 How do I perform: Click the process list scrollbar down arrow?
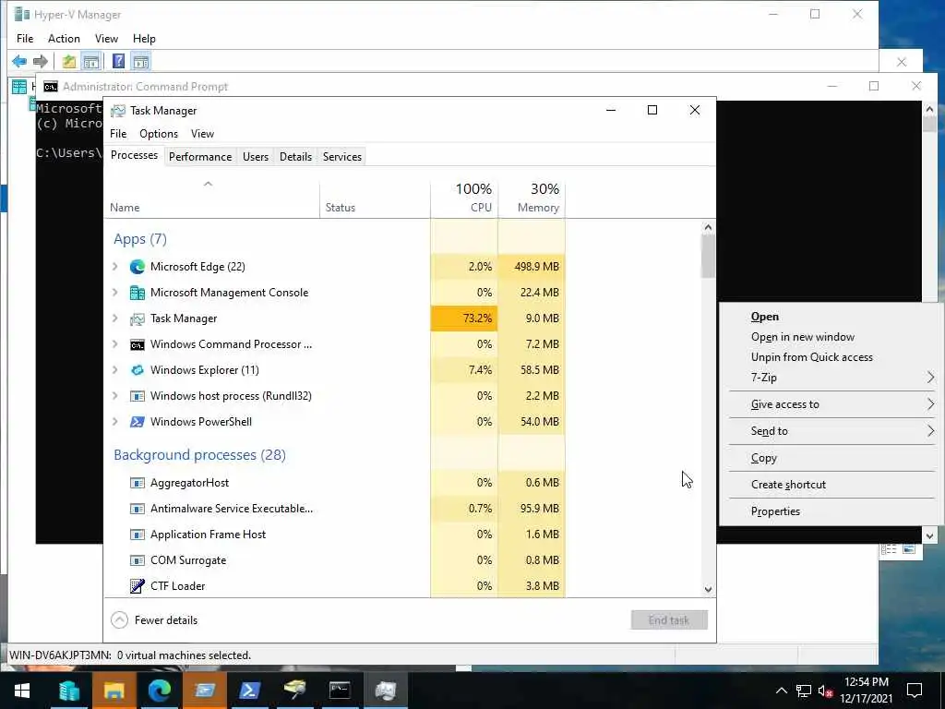[708, 590]
